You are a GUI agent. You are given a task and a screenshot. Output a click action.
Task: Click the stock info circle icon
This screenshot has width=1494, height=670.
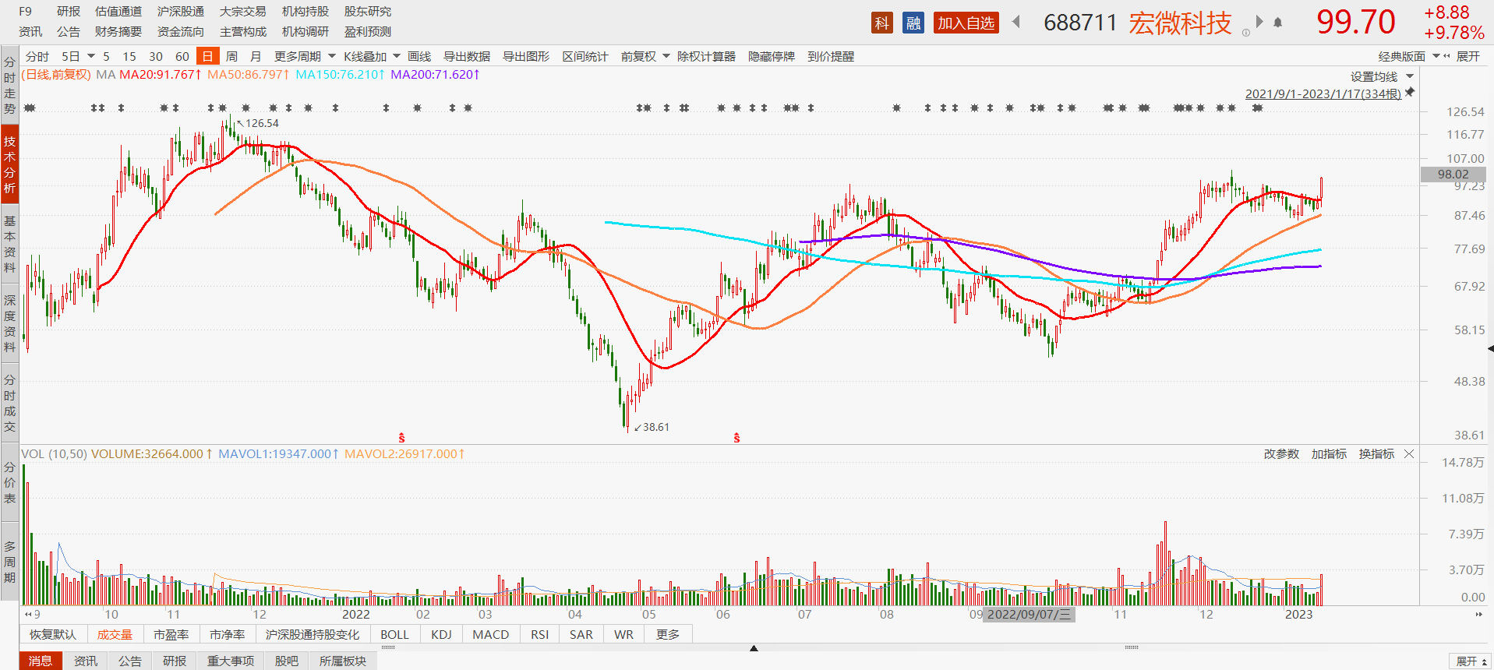point(1245,33)
